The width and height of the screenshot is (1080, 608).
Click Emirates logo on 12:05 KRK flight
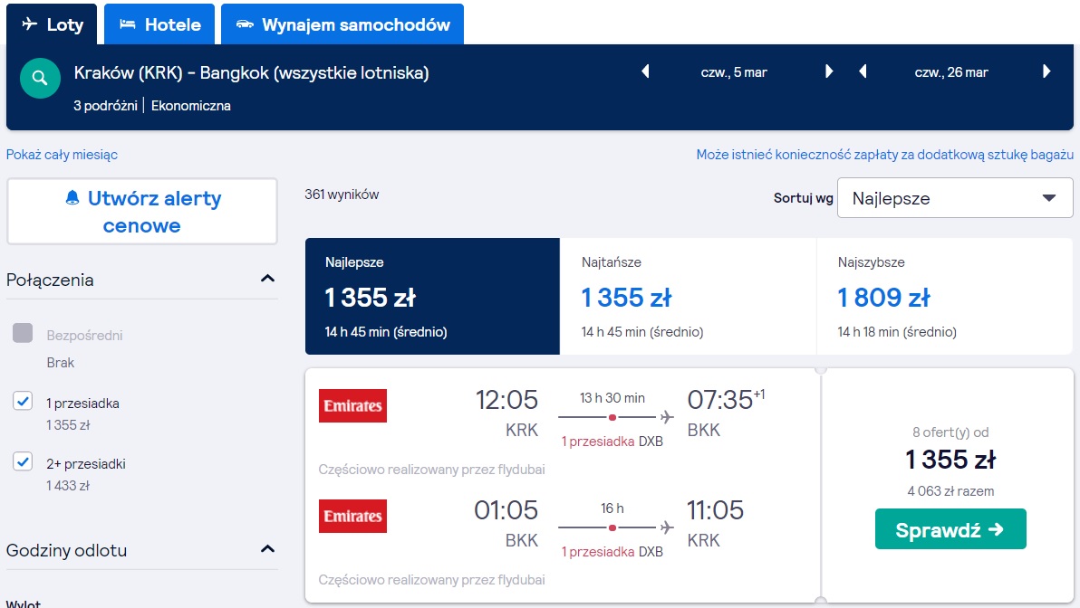coord(352,406)
